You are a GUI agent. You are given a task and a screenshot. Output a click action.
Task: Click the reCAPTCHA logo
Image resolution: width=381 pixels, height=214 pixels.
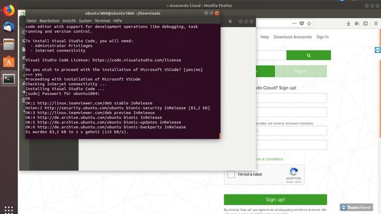tap(293, 172)
